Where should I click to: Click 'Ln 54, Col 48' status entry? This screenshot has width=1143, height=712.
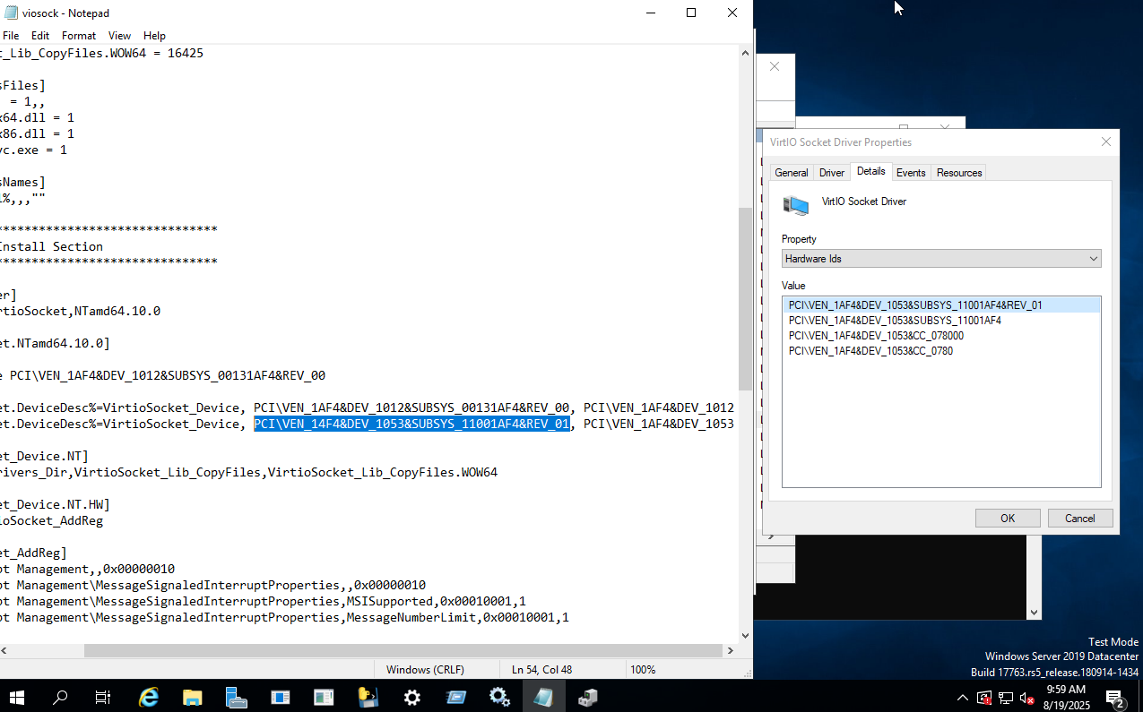[541, 669]
